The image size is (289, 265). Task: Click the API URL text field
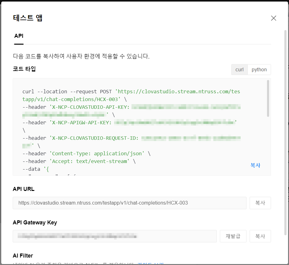pos(130,203)
